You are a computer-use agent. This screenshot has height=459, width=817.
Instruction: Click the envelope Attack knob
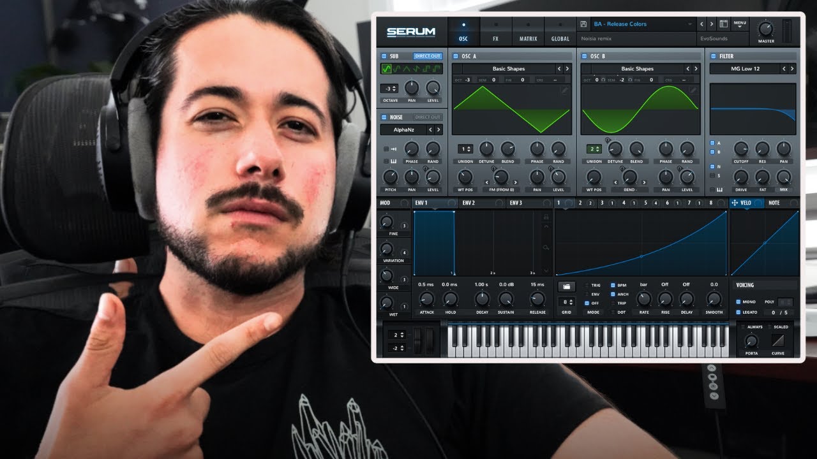pos(426,298)
